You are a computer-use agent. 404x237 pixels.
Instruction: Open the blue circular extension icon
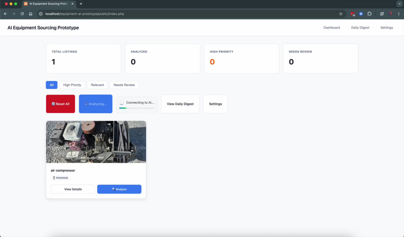361,14
